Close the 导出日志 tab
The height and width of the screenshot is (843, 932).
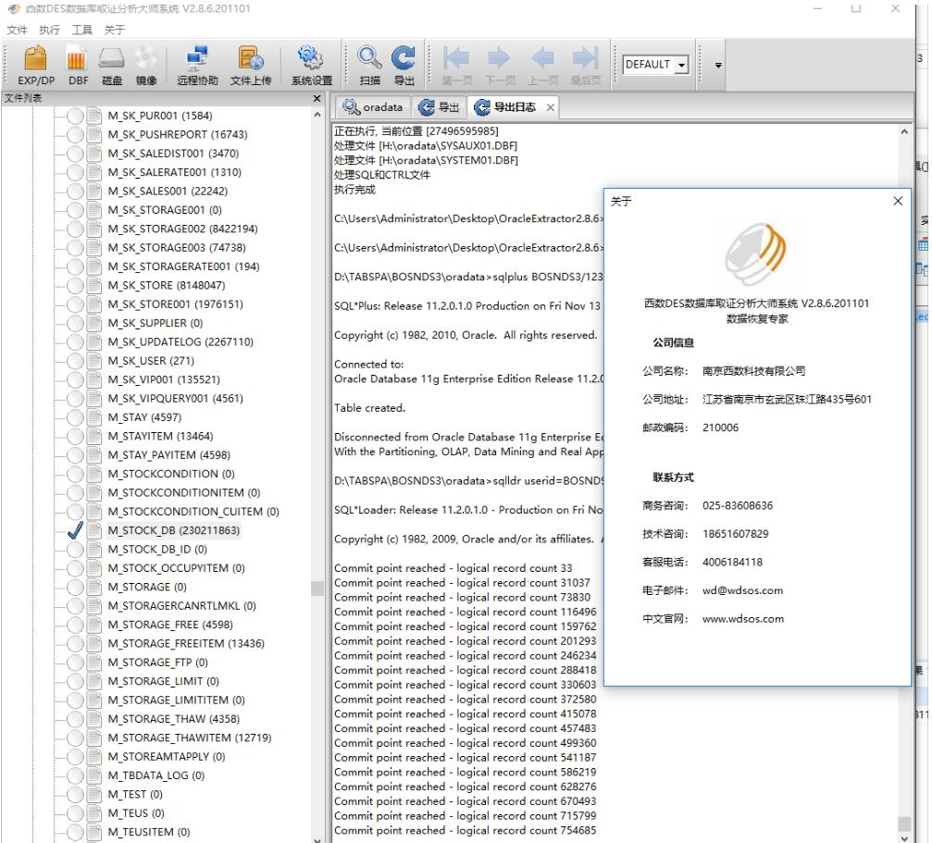pyautogui.click(x=551, y=107)
